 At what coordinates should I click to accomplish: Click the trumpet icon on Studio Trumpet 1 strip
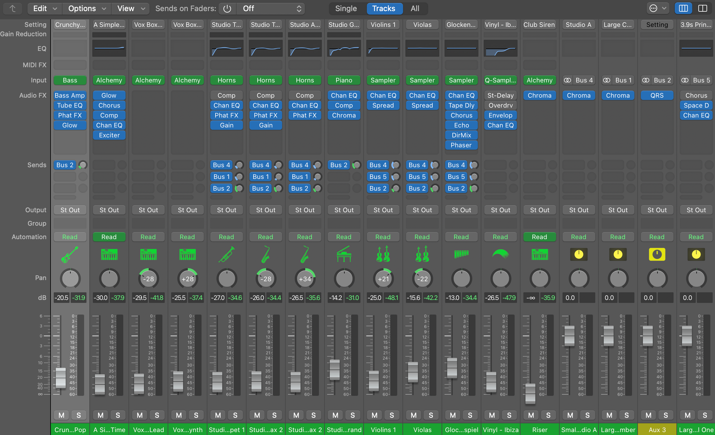pos(226,254)
